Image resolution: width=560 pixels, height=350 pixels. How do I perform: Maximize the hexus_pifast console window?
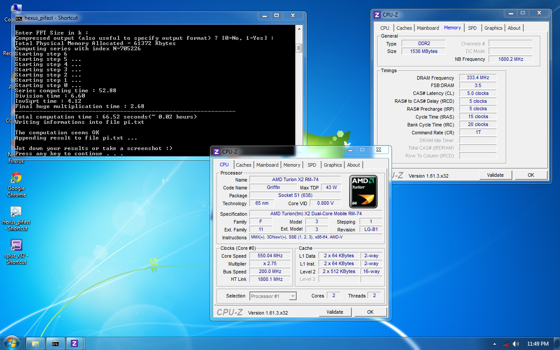pyautogui.click(x=276, y=16)
